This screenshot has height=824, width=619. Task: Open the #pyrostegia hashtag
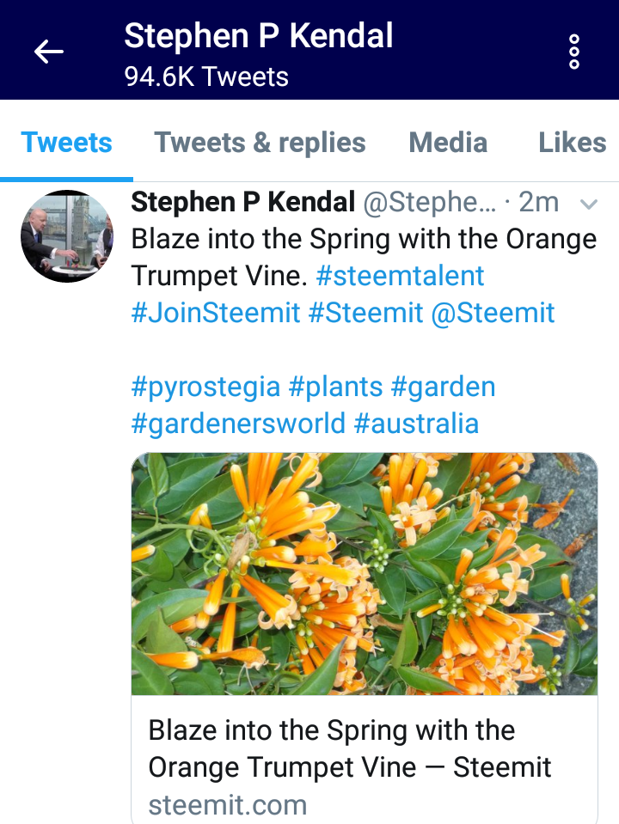pos(205,388)
